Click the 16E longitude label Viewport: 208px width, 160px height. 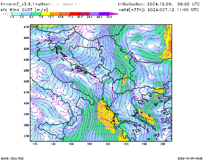(71, 144)
